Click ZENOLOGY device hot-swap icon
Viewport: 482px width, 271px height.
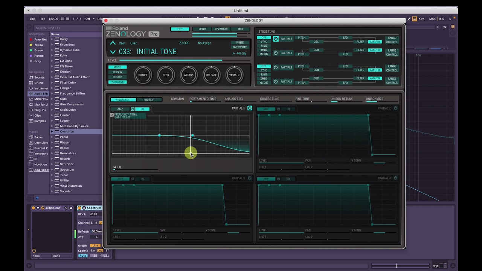pos(66,208)
